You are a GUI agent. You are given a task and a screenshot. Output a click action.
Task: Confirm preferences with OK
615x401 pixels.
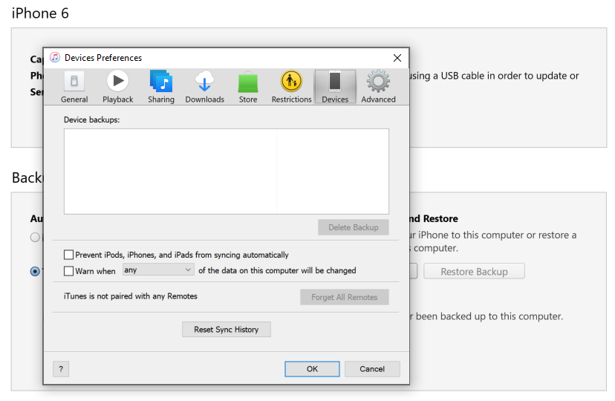pyautogui.click(x=312, y=369)
